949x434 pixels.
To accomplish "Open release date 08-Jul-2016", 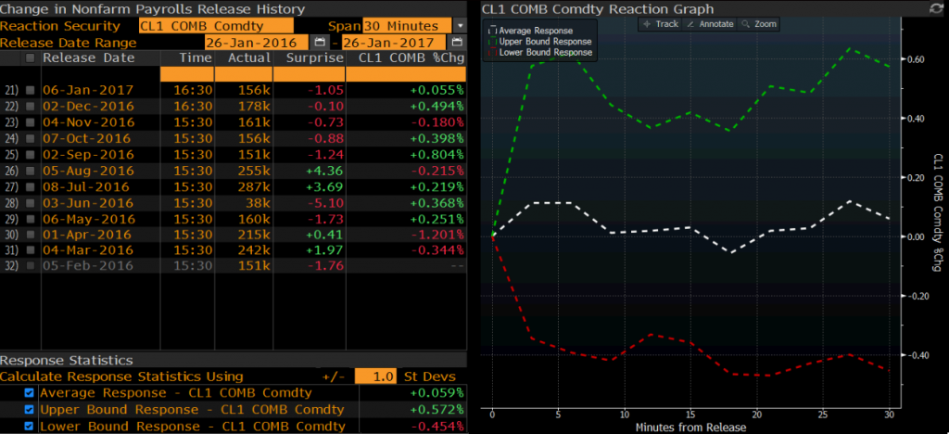I will (x=88, y=186).
